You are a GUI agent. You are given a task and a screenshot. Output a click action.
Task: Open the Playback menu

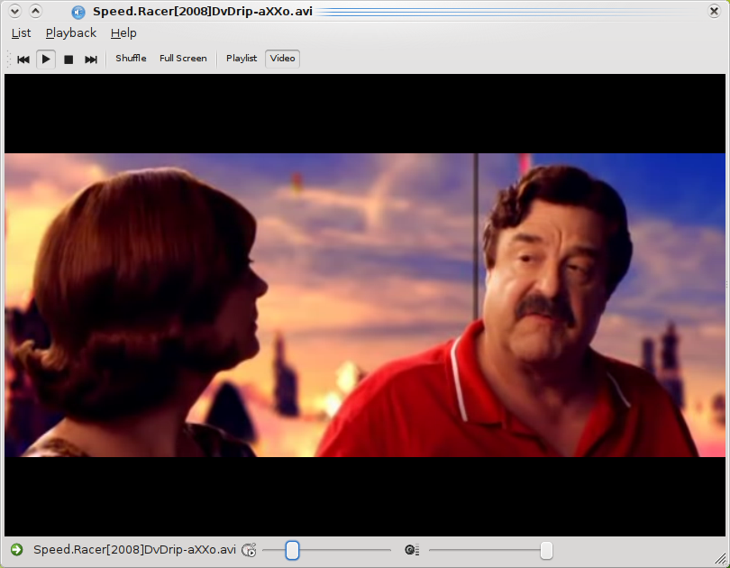point(71,33)
